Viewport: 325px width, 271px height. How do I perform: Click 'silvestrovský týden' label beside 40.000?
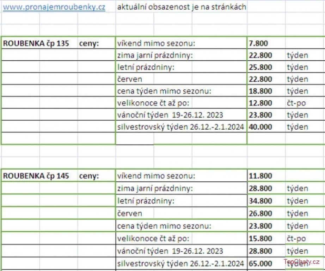180,127
